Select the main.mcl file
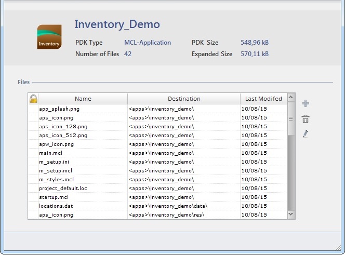345x255 pixels. point(51,153)
